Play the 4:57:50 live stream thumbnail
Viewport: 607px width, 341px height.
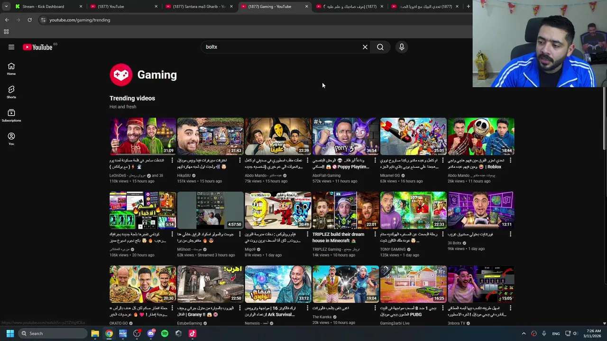210,210
